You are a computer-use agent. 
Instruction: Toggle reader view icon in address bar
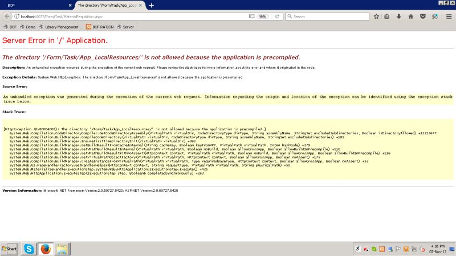[251, 16]
